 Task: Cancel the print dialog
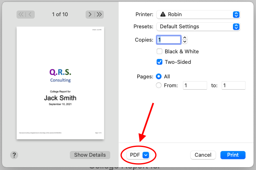(203, 155)
